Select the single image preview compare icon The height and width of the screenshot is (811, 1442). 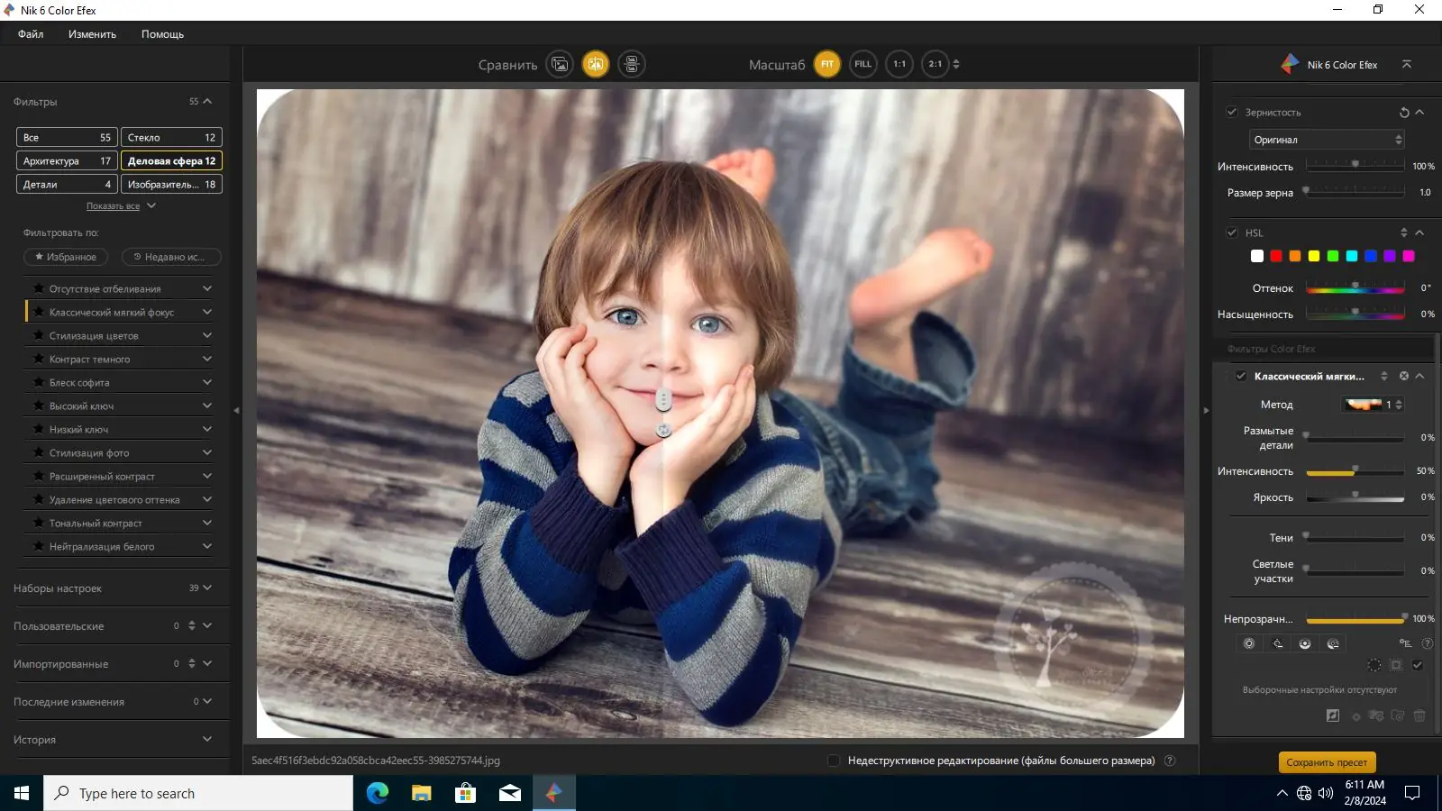click(x=560, y=64)
